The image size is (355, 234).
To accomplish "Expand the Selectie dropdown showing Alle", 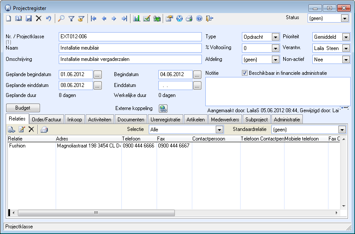I will (x=219, y=130).
